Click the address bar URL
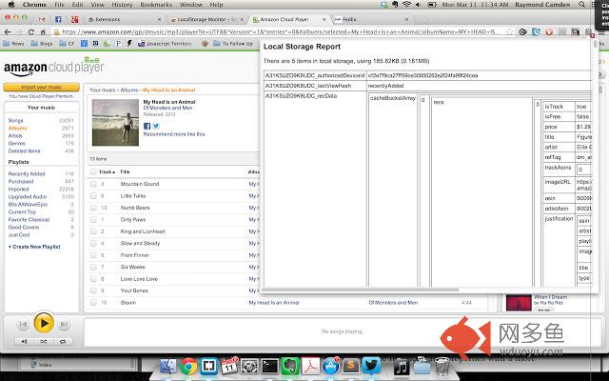The width and height of the screenshot is (609, 381). pos(278,31)
